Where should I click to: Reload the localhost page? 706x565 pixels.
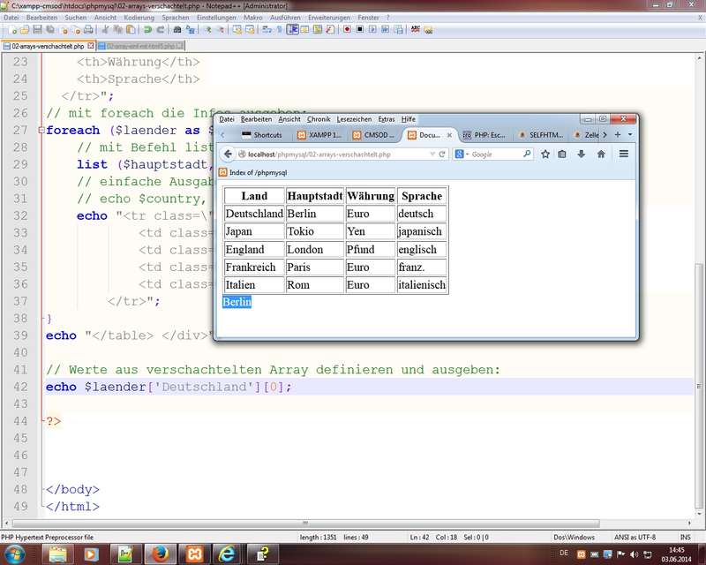pos(442,154)
